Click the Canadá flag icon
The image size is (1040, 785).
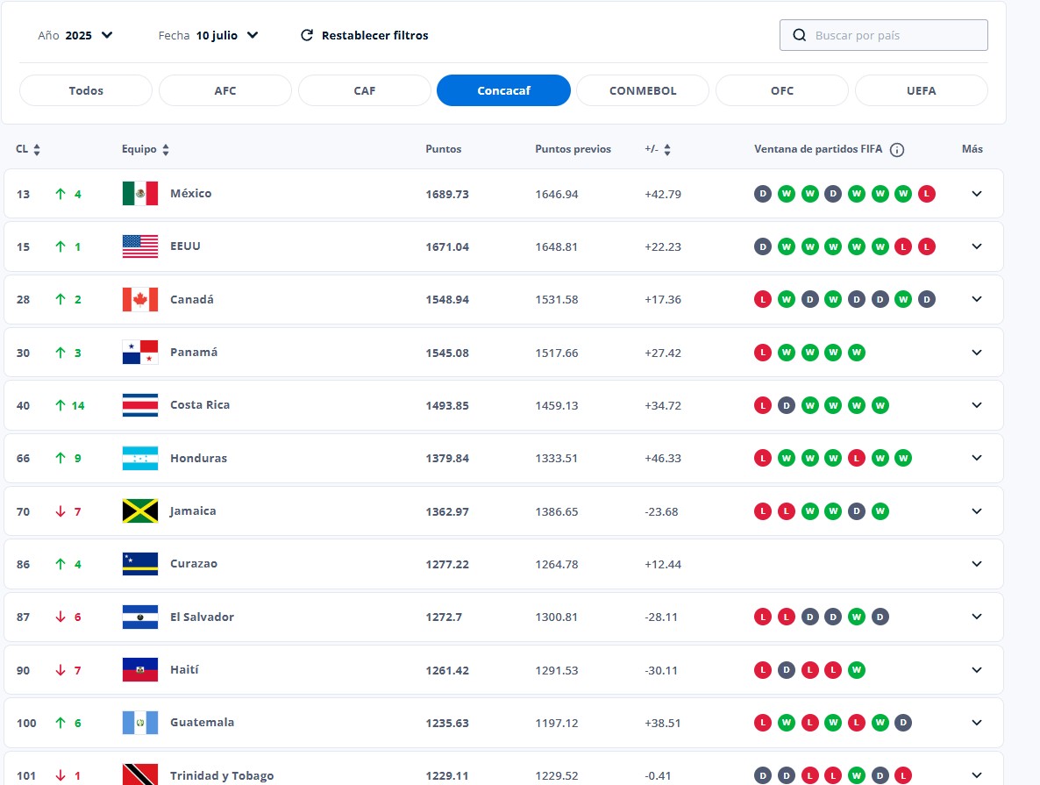point(140,299)
